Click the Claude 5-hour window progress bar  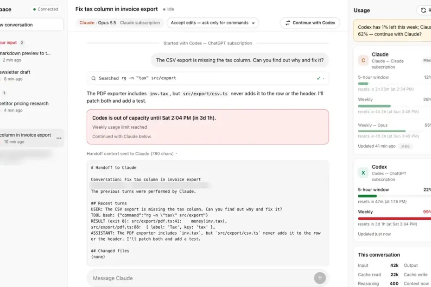[394, 83]
